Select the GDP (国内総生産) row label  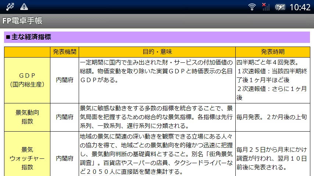pos(27,80)
